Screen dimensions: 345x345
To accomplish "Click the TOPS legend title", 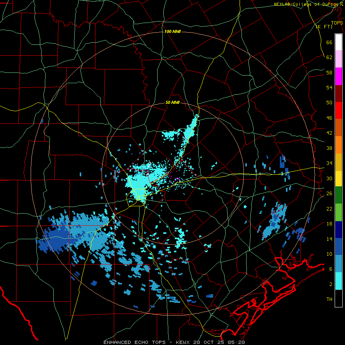I will click(x=337, y=23).
